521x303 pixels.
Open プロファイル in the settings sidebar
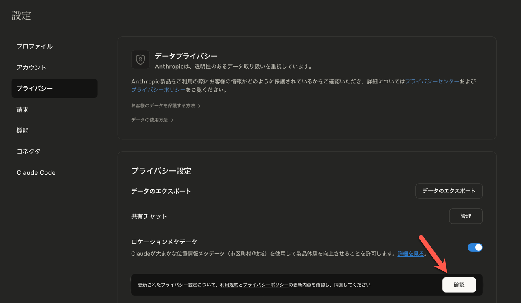[35, 46]
